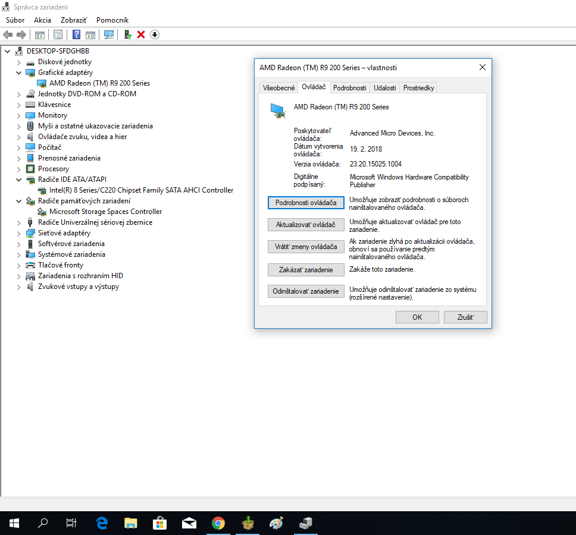The height and width of the screenshot is (535, 576).
Task: Open taskbar Search magnifier
Action: (x=43, y=523)
